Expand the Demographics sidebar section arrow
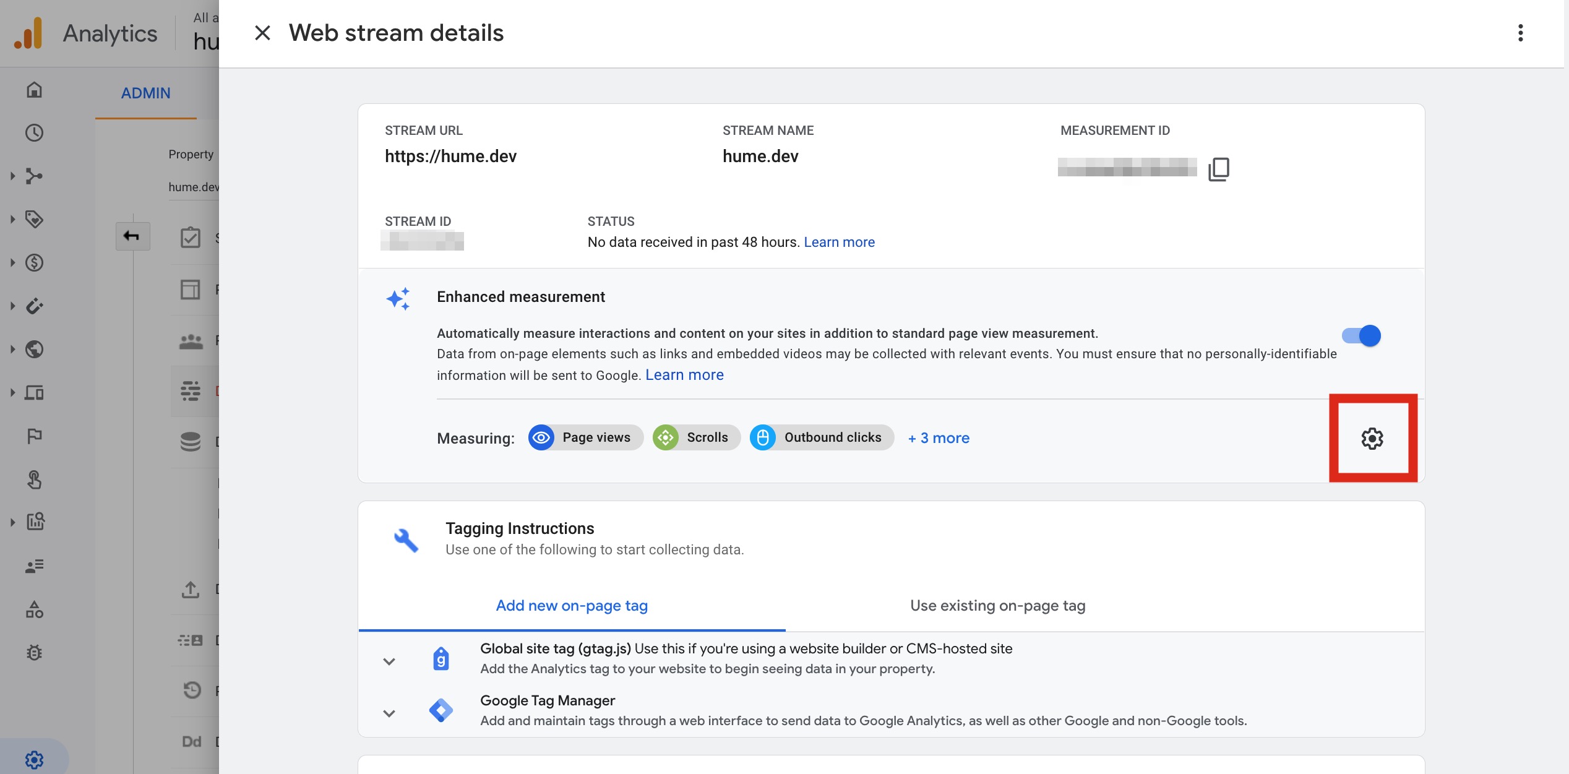The height and width of the screenshot is (774, 1569). click(12, 349)
